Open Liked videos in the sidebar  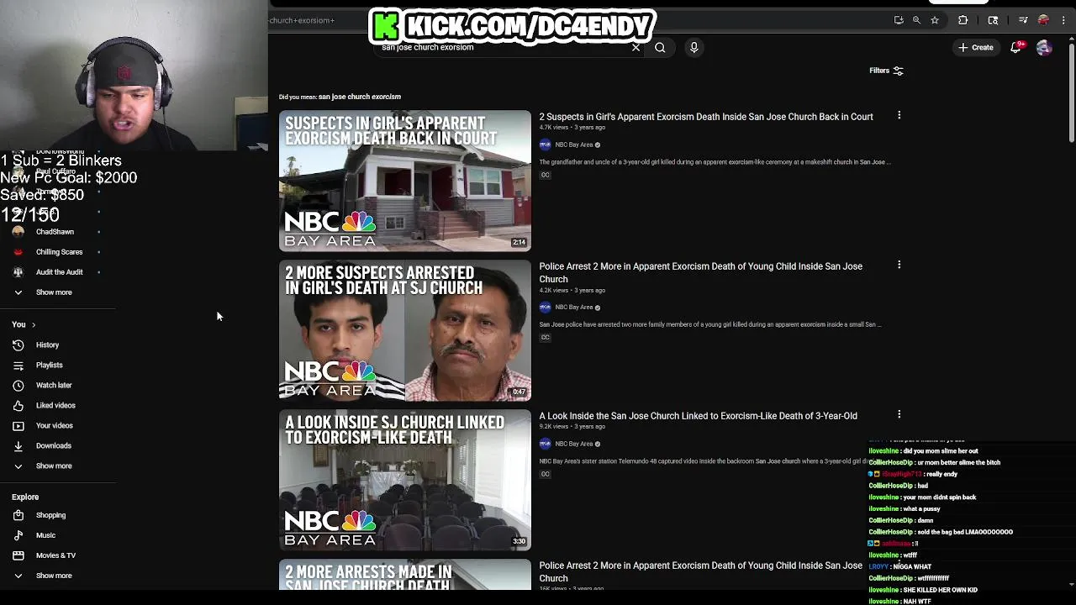click(57, 406)
